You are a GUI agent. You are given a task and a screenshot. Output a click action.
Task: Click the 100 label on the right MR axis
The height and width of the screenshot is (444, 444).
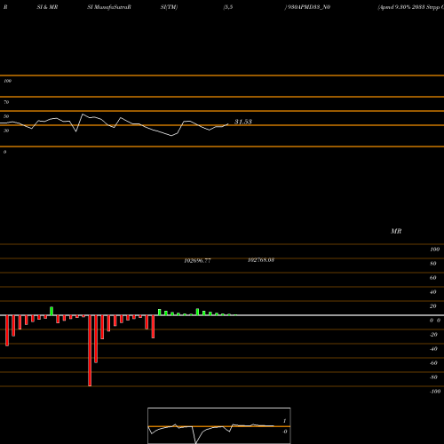(x=434, y=250)
